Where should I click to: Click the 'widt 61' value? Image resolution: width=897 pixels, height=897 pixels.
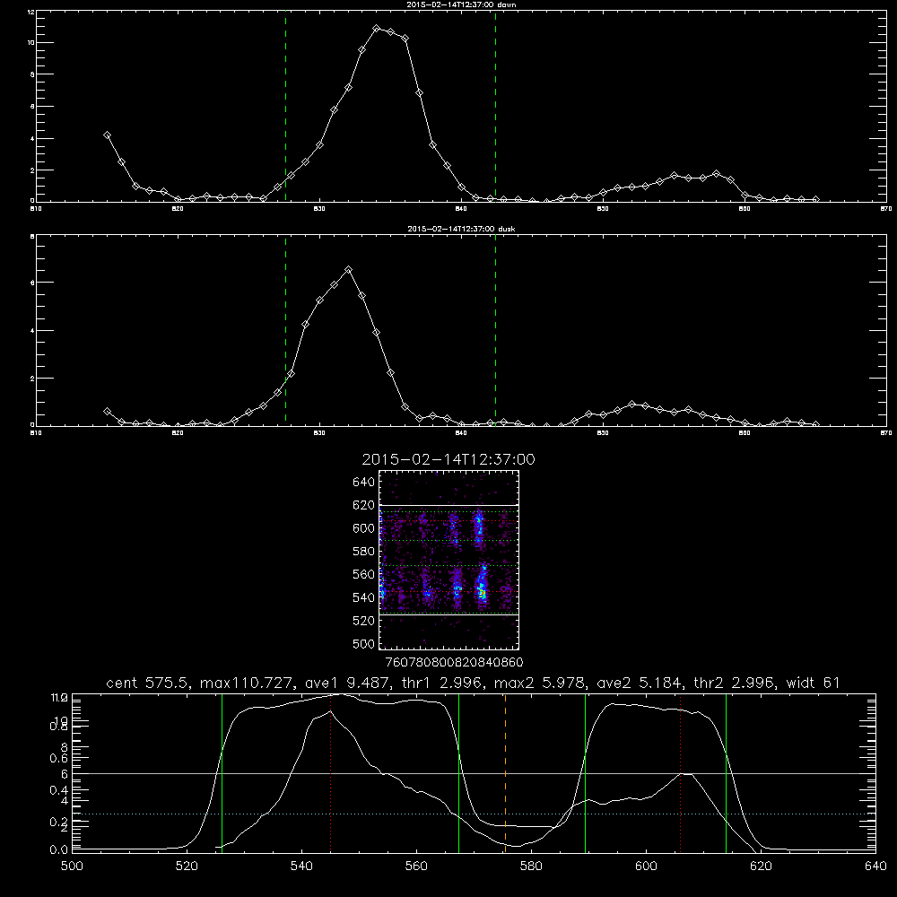[x=813, y=683]
